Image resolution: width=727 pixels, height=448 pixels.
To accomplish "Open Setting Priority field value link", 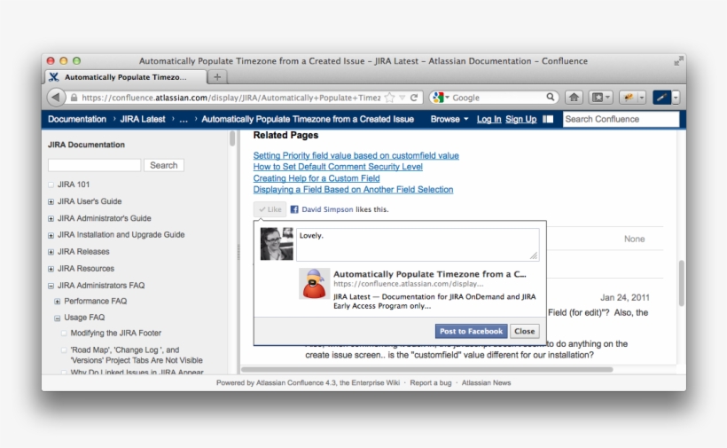I will tap(356, 155).
